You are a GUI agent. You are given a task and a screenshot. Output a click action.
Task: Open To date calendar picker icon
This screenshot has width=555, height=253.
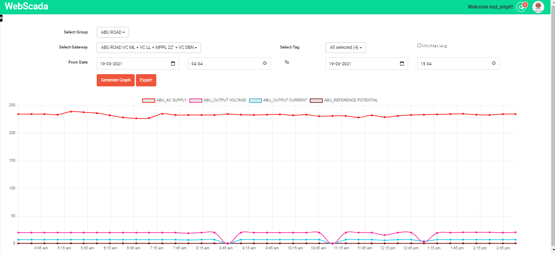click(402, 64)
